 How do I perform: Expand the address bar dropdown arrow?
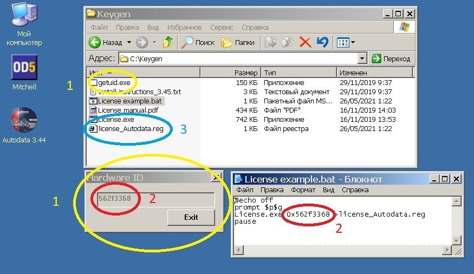coord(362,58)
